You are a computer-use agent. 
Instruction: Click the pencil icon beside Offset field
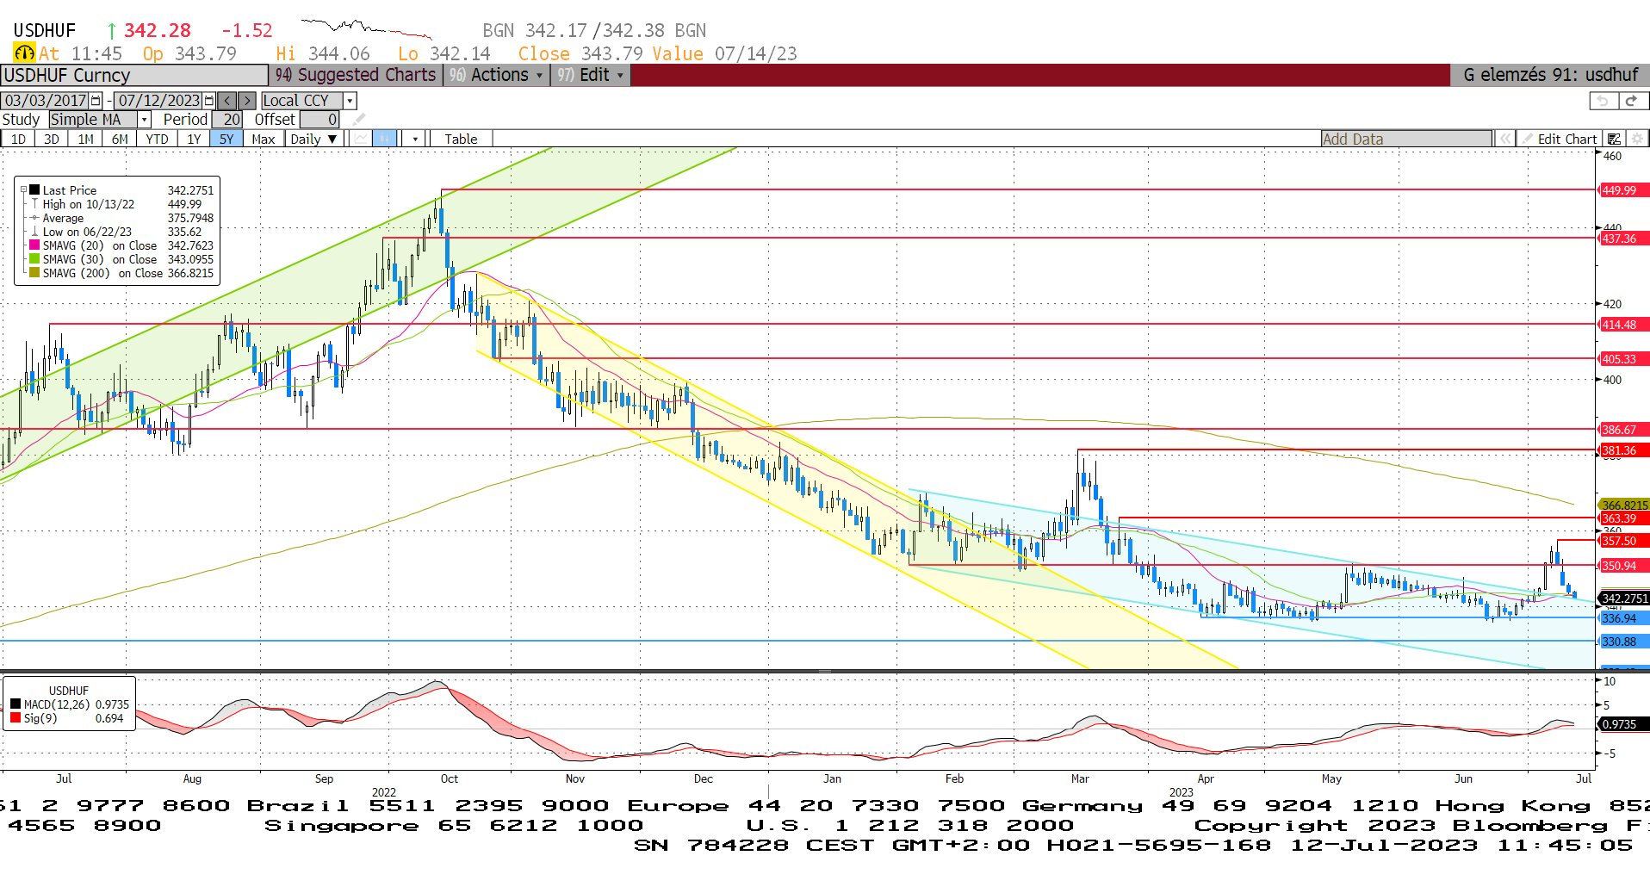tap(359, 120)
